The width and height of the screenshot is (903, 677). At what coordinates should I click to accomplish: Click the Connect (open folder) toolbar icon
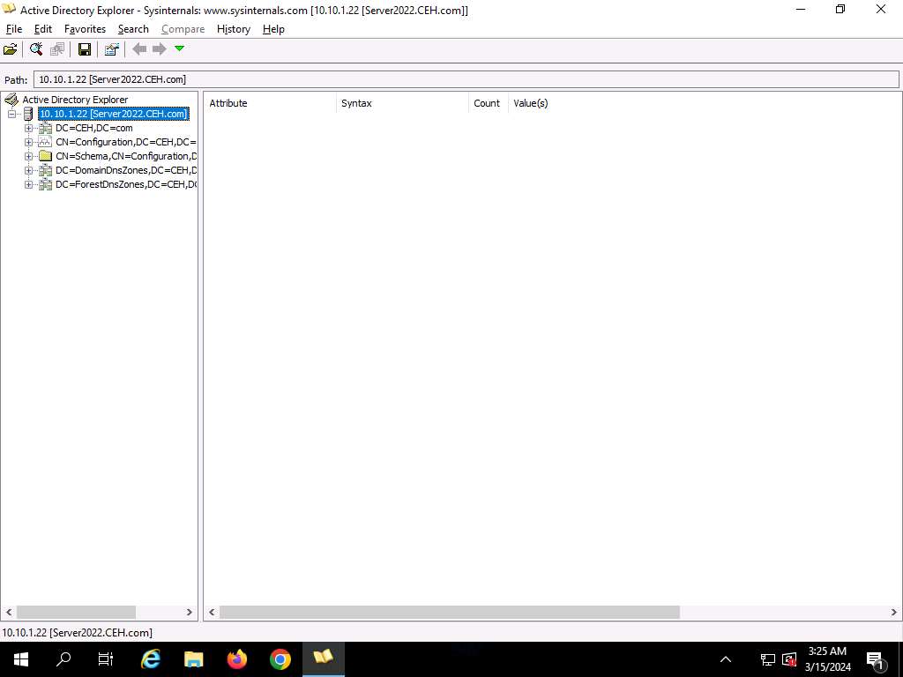[11, 49]
